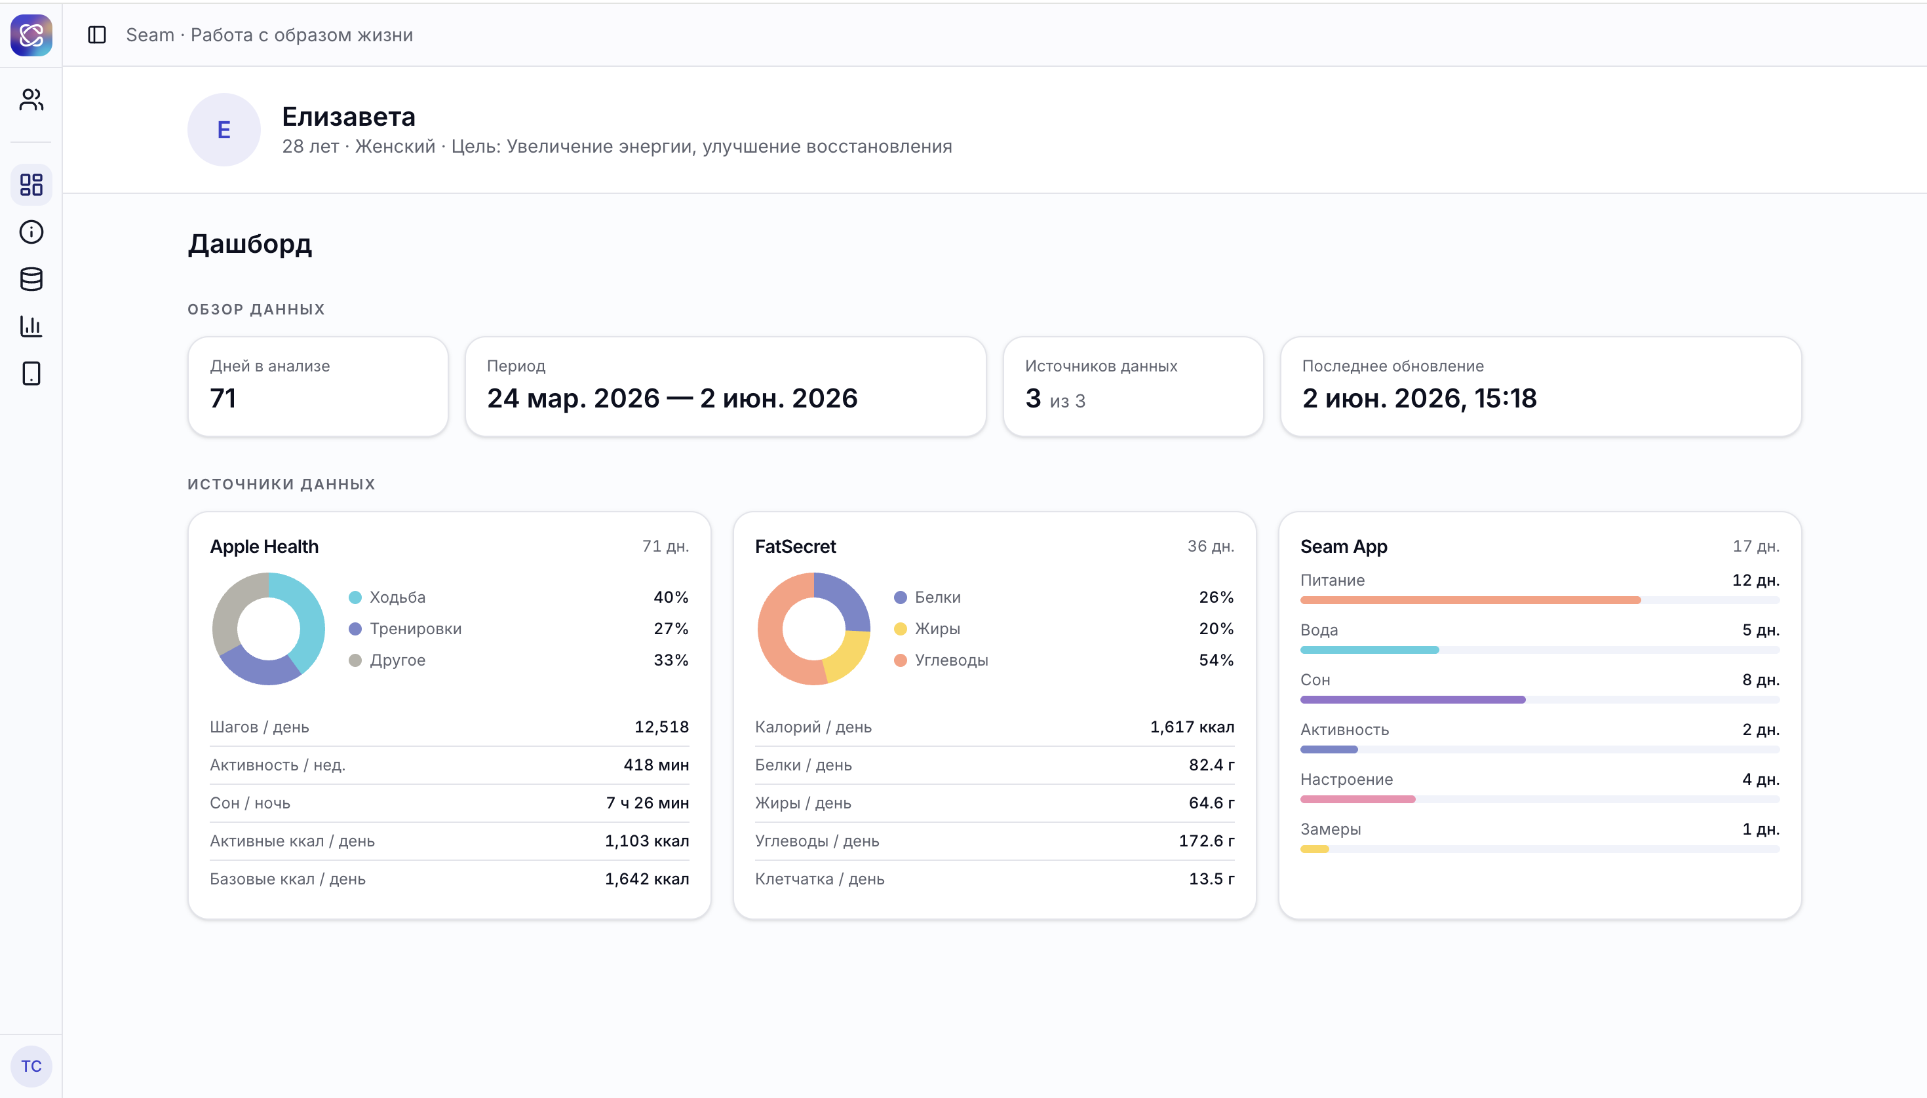Click last update '2 июн. 2026, 15:18'

1419,398
